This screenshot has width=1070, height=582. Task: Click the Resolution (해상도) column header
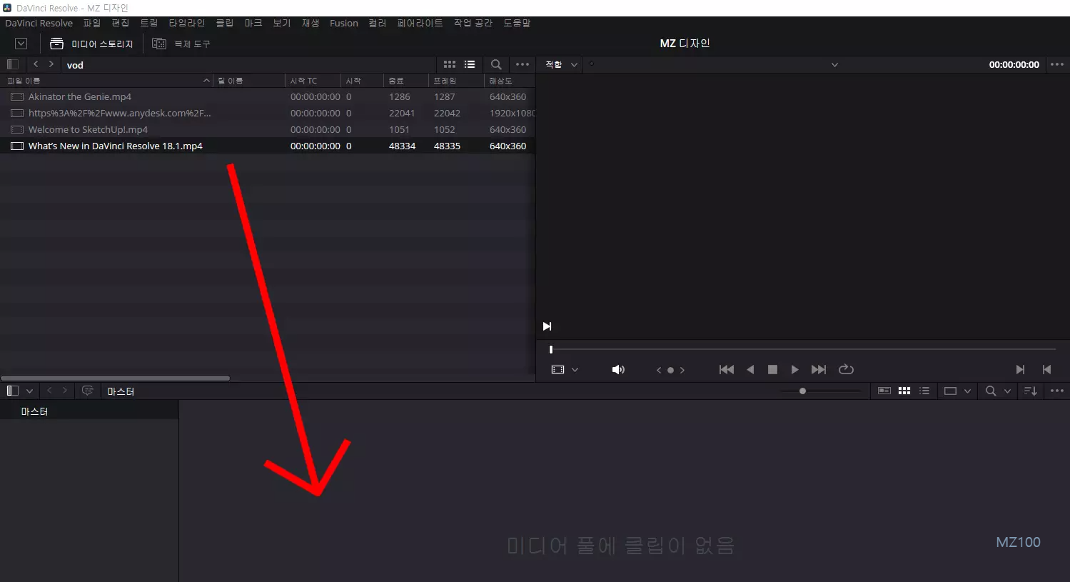[x=509, y=81]
